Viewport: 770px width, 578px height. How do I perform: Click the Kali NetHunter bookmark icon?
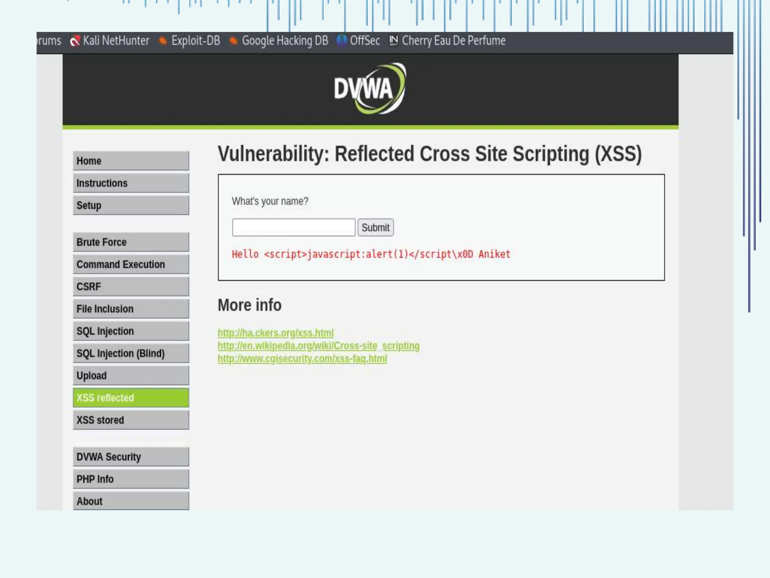tap(75, 41)
